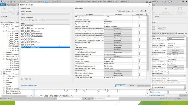This screenshot has height=105, width=188.
Task: Click the worksets icon in the status bar
Action: (55, 99)
